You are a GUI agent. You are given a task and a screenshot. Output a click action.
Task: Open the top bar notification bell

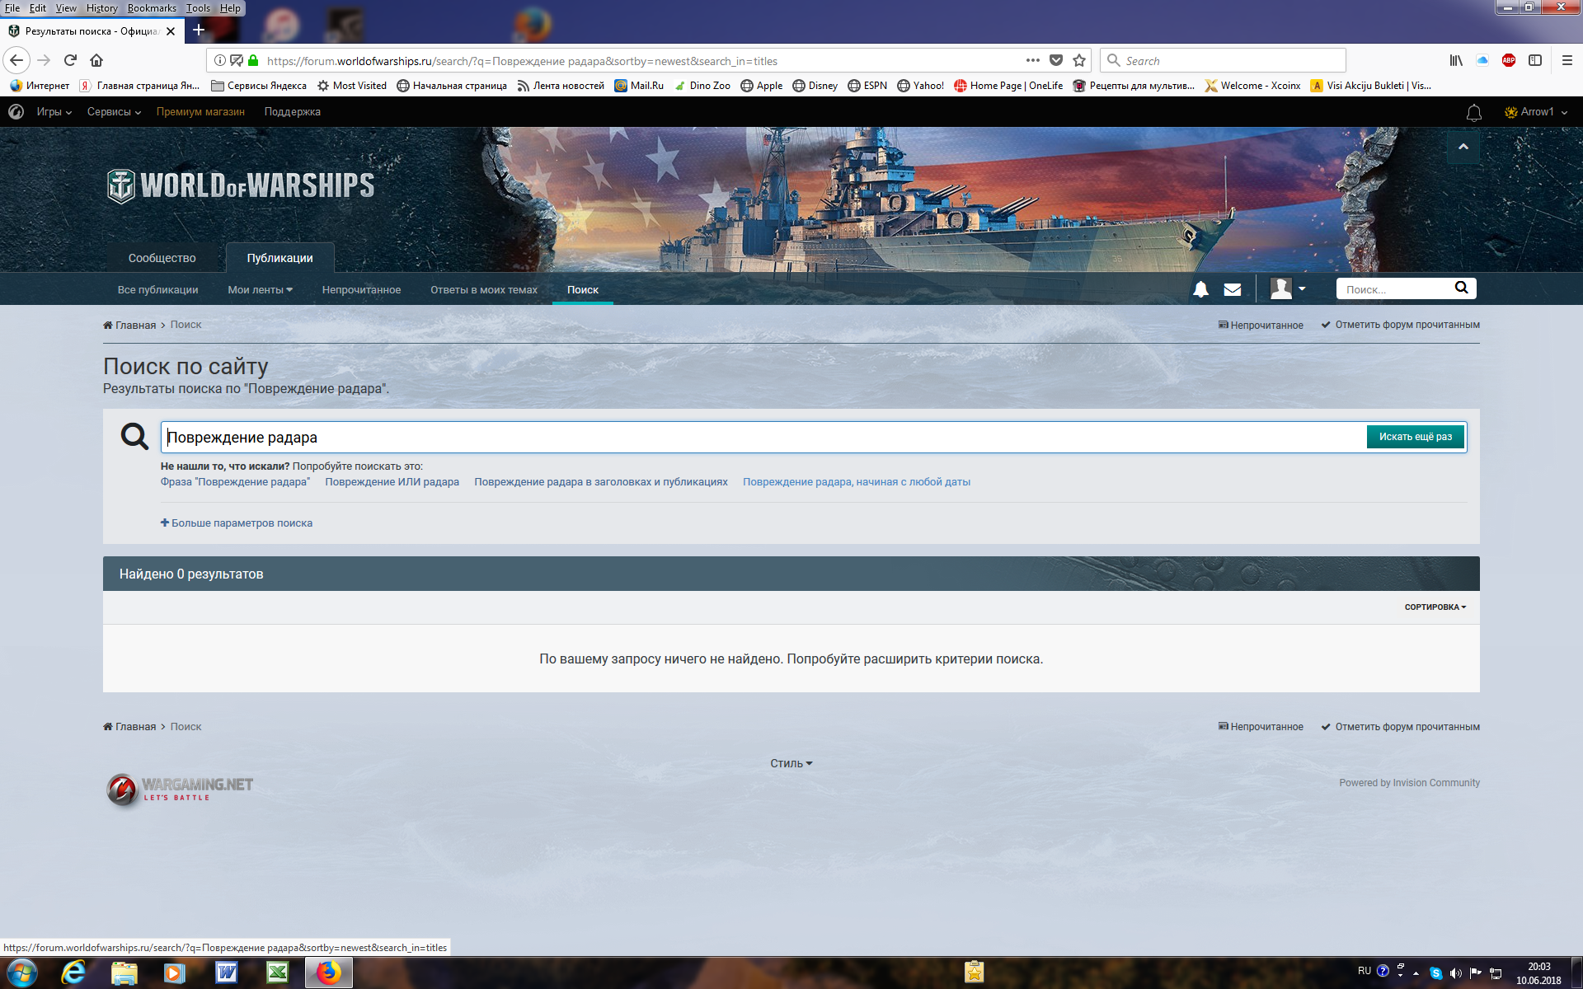tap(1474, 112)
